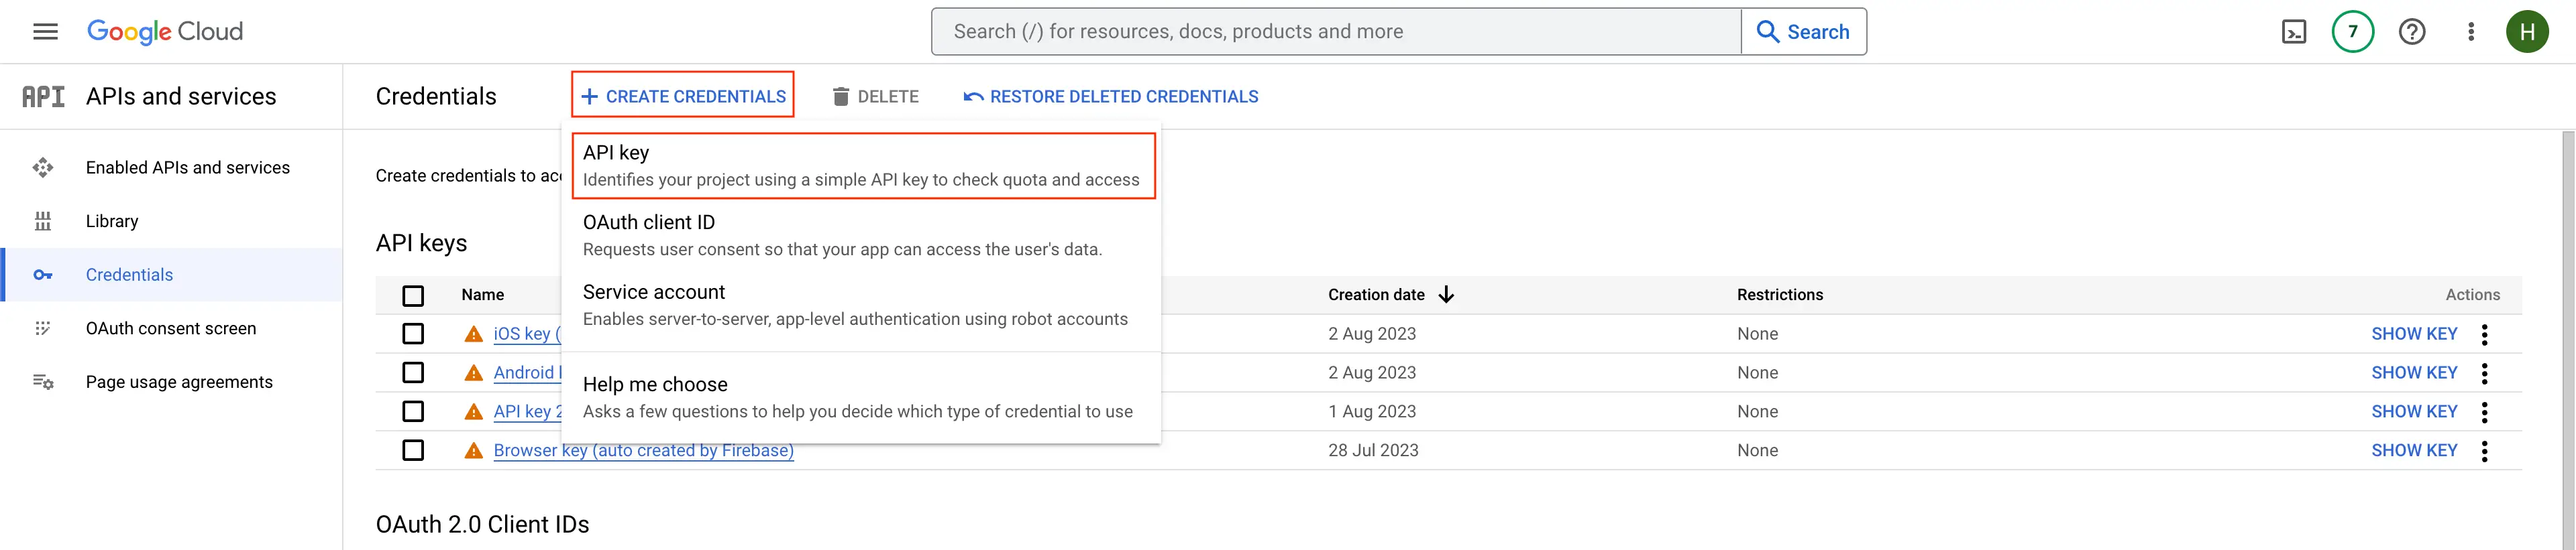Screen dimensions: 2576x550
Task: Click the plus icon in Create Credentials
Action: coord(590,97)
